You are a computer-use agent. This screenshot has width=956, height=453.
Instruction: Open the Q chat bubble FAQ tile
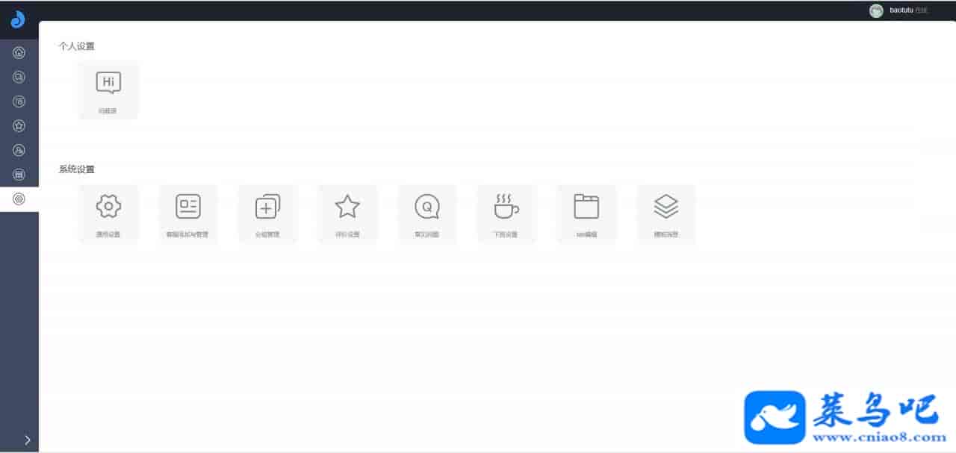tap(427, 214)
